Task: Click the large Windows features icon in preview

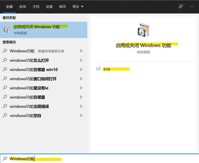Action: [144, 30]
